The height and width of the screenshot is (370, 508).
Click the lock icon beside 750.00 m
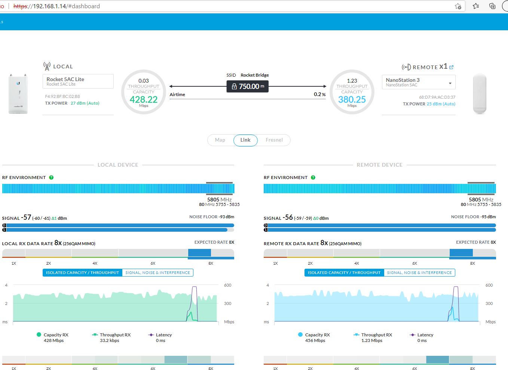[234, 86]
